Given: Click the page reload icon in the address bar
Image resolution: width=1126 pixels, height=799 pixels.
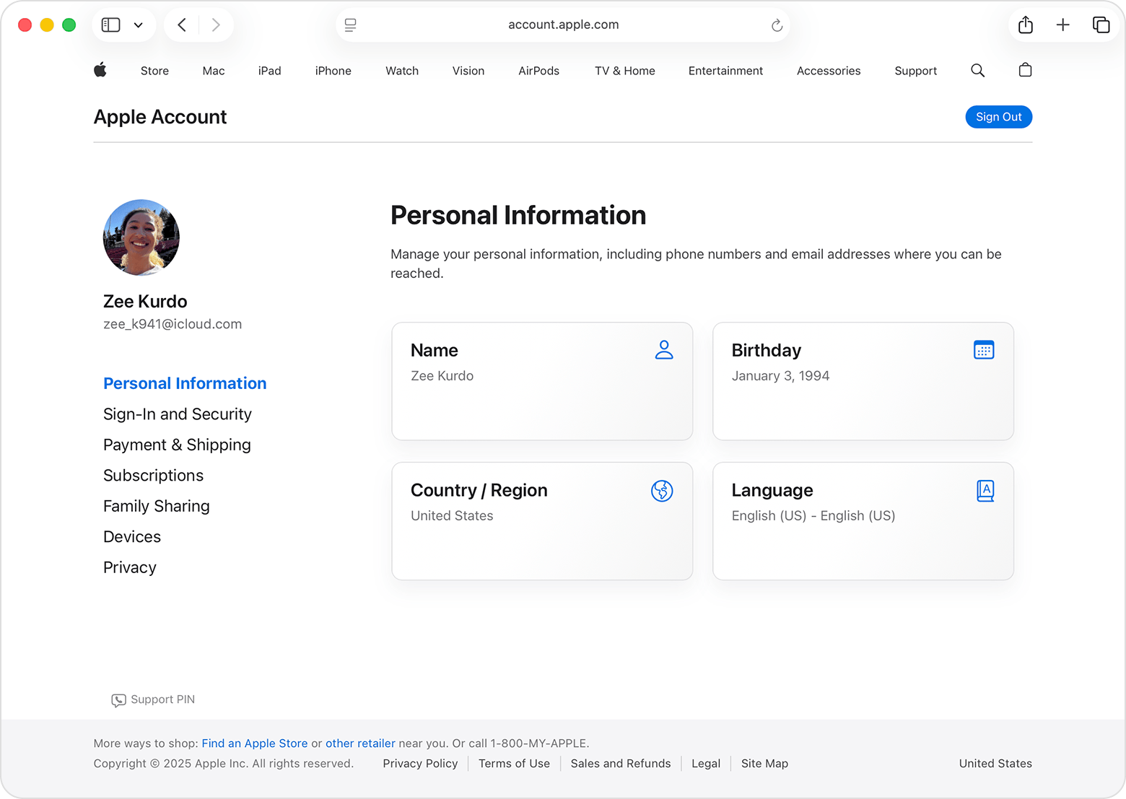Looking at the screenshot, I should tap(777, 25).
